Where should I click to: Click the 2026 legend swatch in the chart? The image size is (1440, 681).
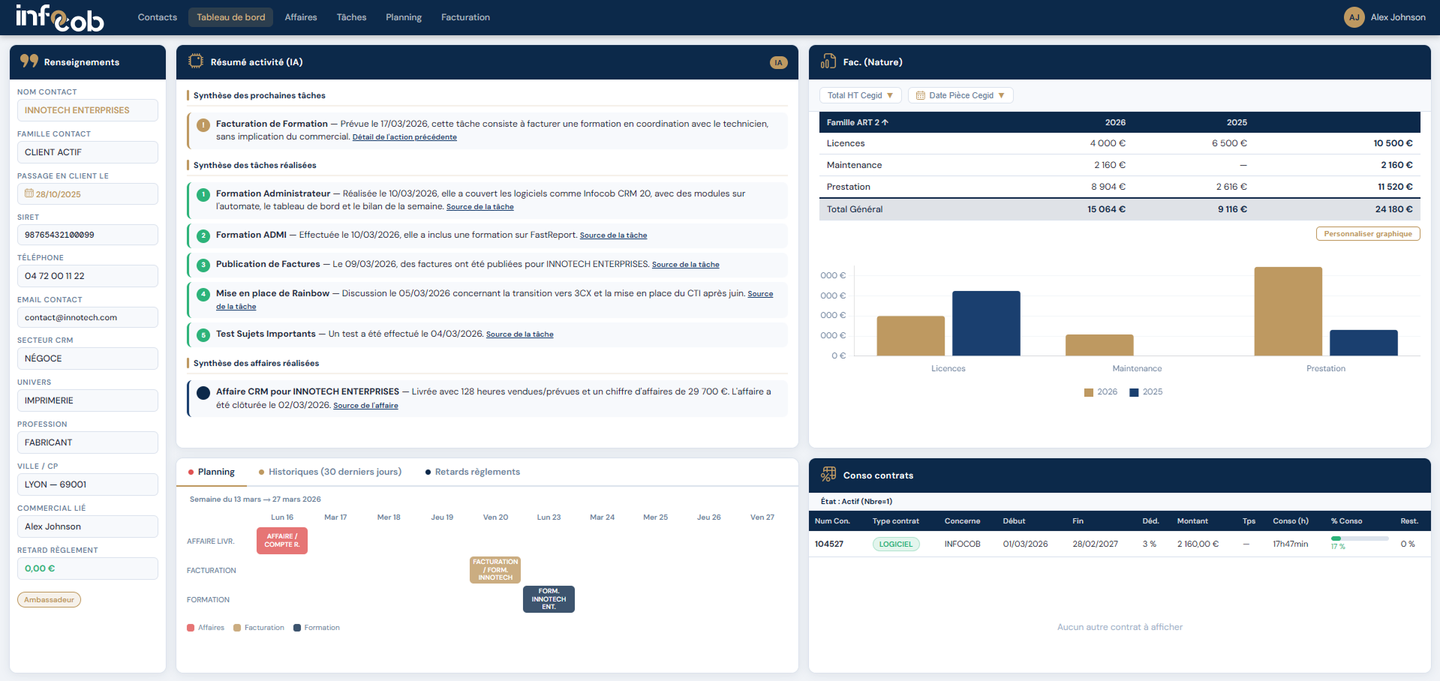point(1089,392)
